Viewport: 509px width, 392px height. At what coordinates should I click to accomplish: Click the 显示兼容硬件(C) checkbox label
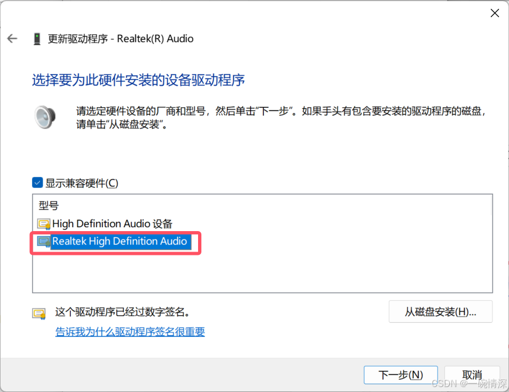point(82,184)
